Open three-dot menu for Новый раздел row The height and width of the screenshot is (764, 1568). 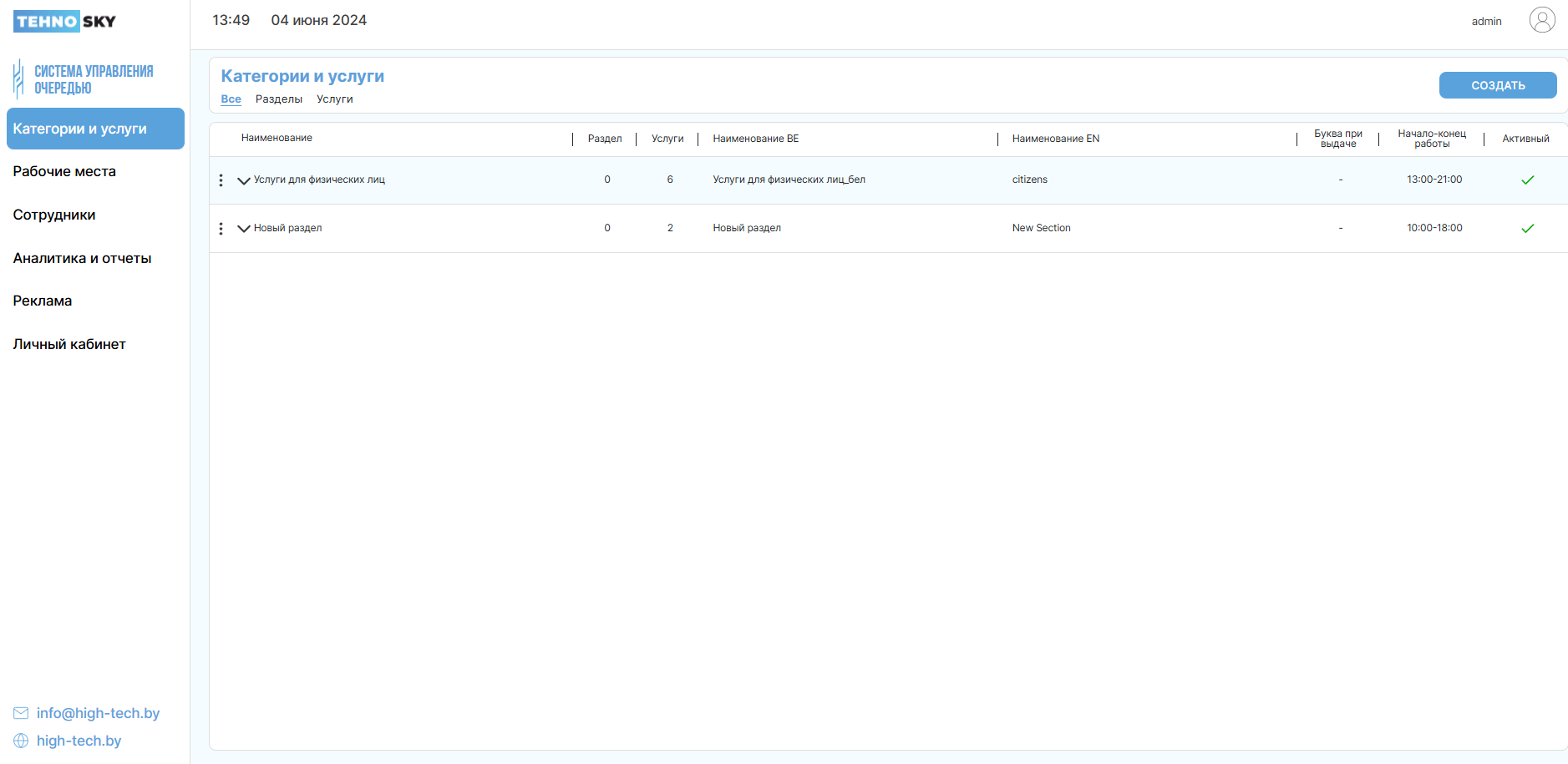tap(221, 229)
